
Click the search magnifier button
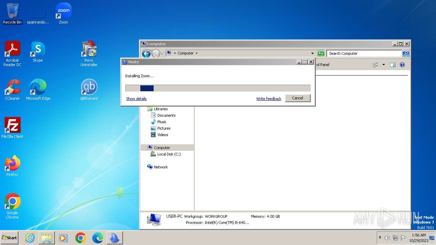click(x=405, y=53)
